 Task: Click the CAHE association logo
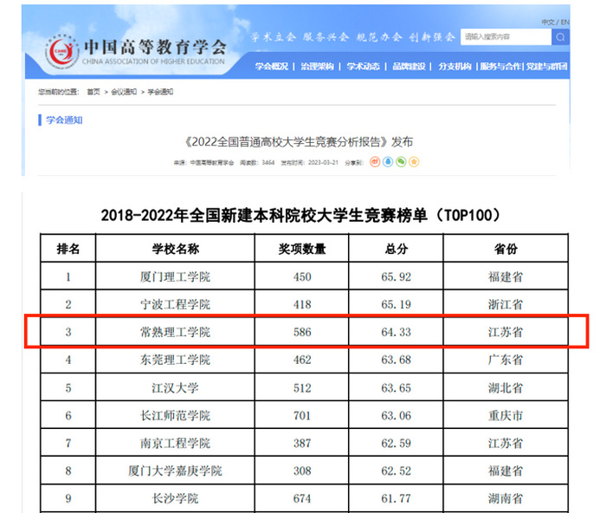click(61, 53)
